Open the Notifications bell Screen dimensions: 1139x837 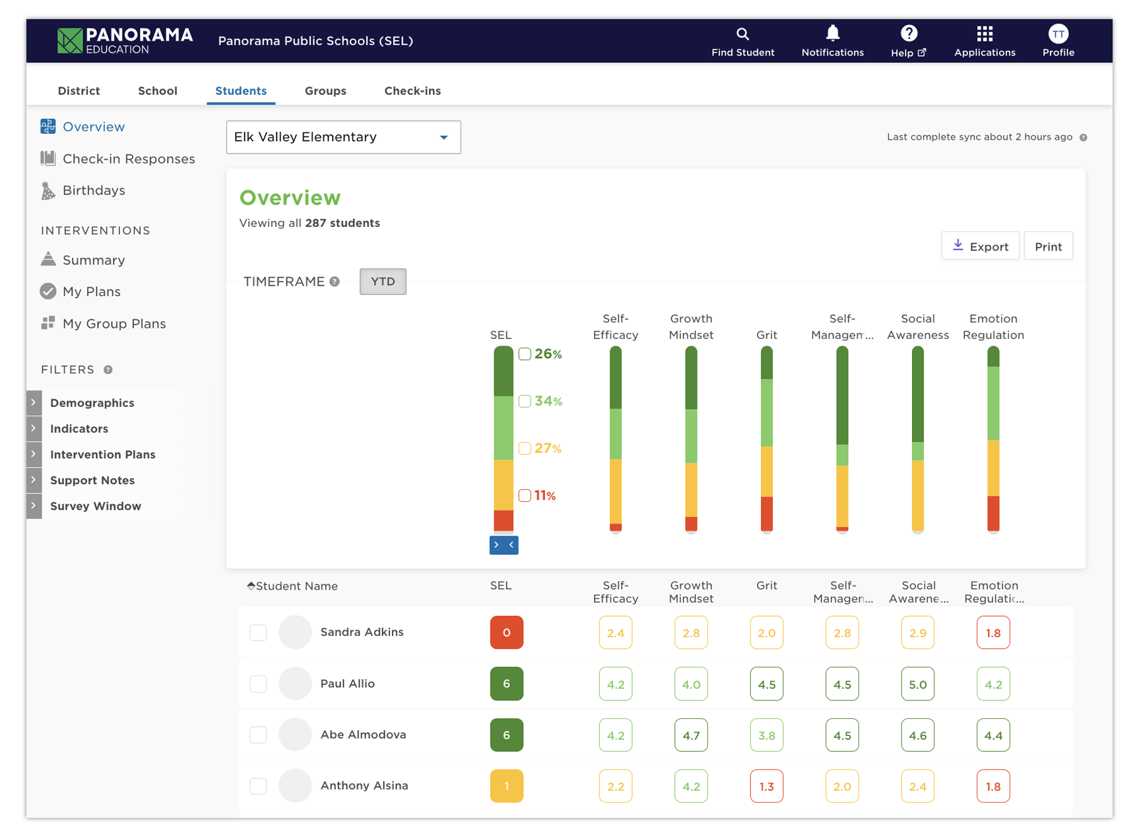coord(832,34)
